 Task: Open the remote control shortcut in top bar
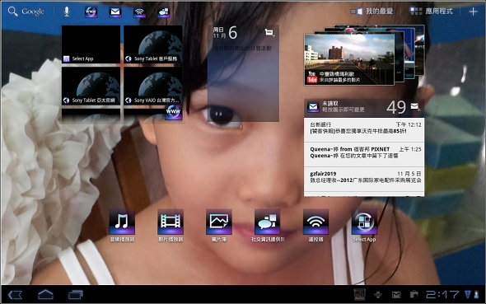point(139,12)
